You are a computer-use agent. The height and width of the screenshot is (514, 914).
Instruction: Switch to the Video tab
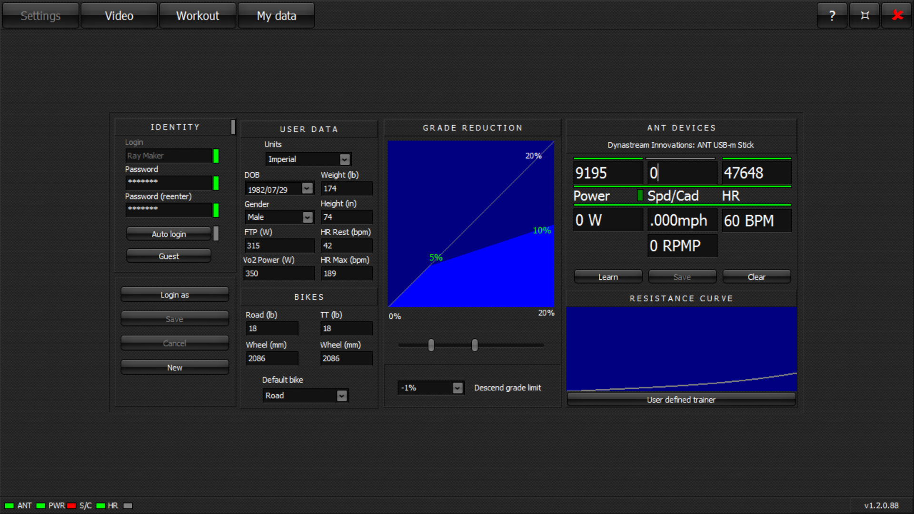[119, 16]
